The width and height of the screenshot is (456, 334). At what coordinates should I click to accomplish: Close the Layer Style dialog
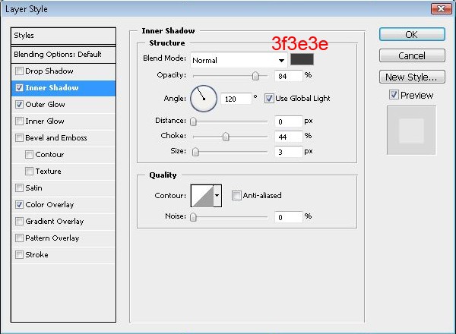(x=441, y=8)
